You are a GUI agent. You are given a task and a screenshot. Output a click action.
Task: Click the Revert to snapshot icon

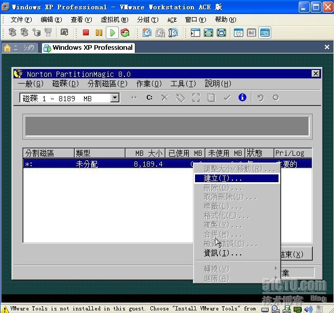tap(160, 33)
